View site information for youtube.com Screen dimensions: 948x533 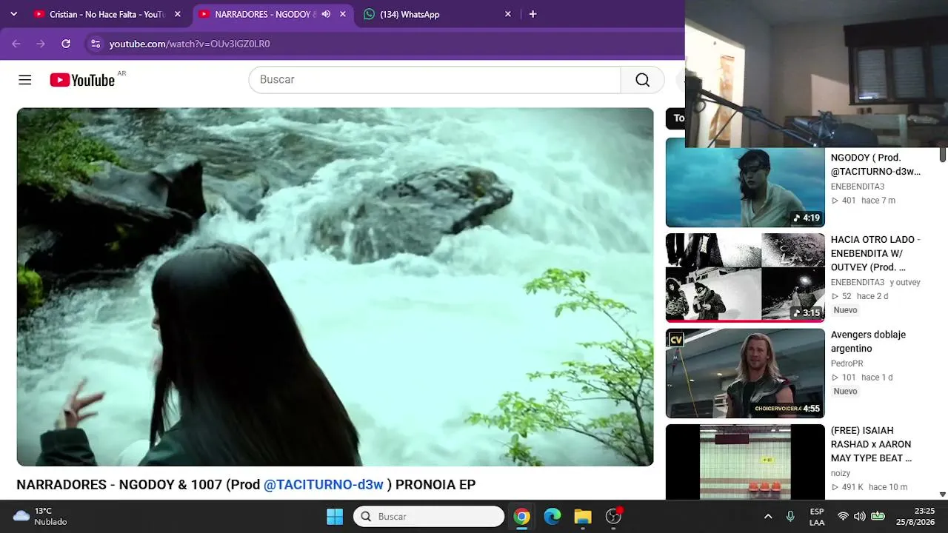(x=95, y=44)
